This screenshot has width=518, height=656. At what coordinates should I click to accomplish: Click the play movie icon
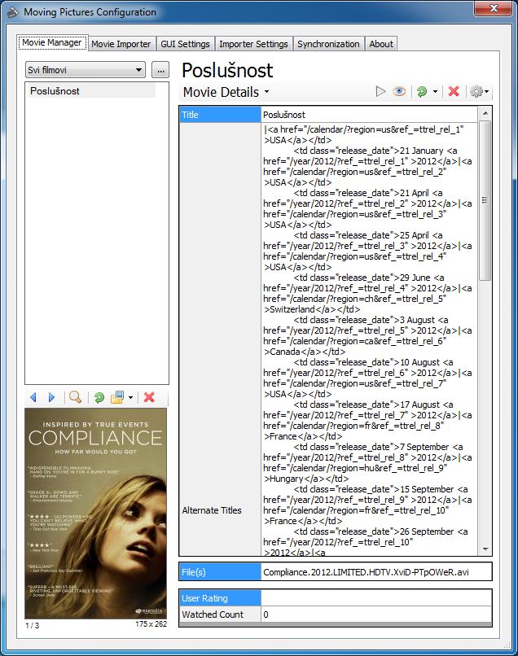click(380, 92)
